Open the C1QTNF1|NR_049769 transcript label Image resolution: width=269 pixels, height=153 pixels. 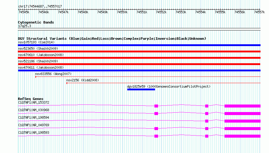(34, 125)
